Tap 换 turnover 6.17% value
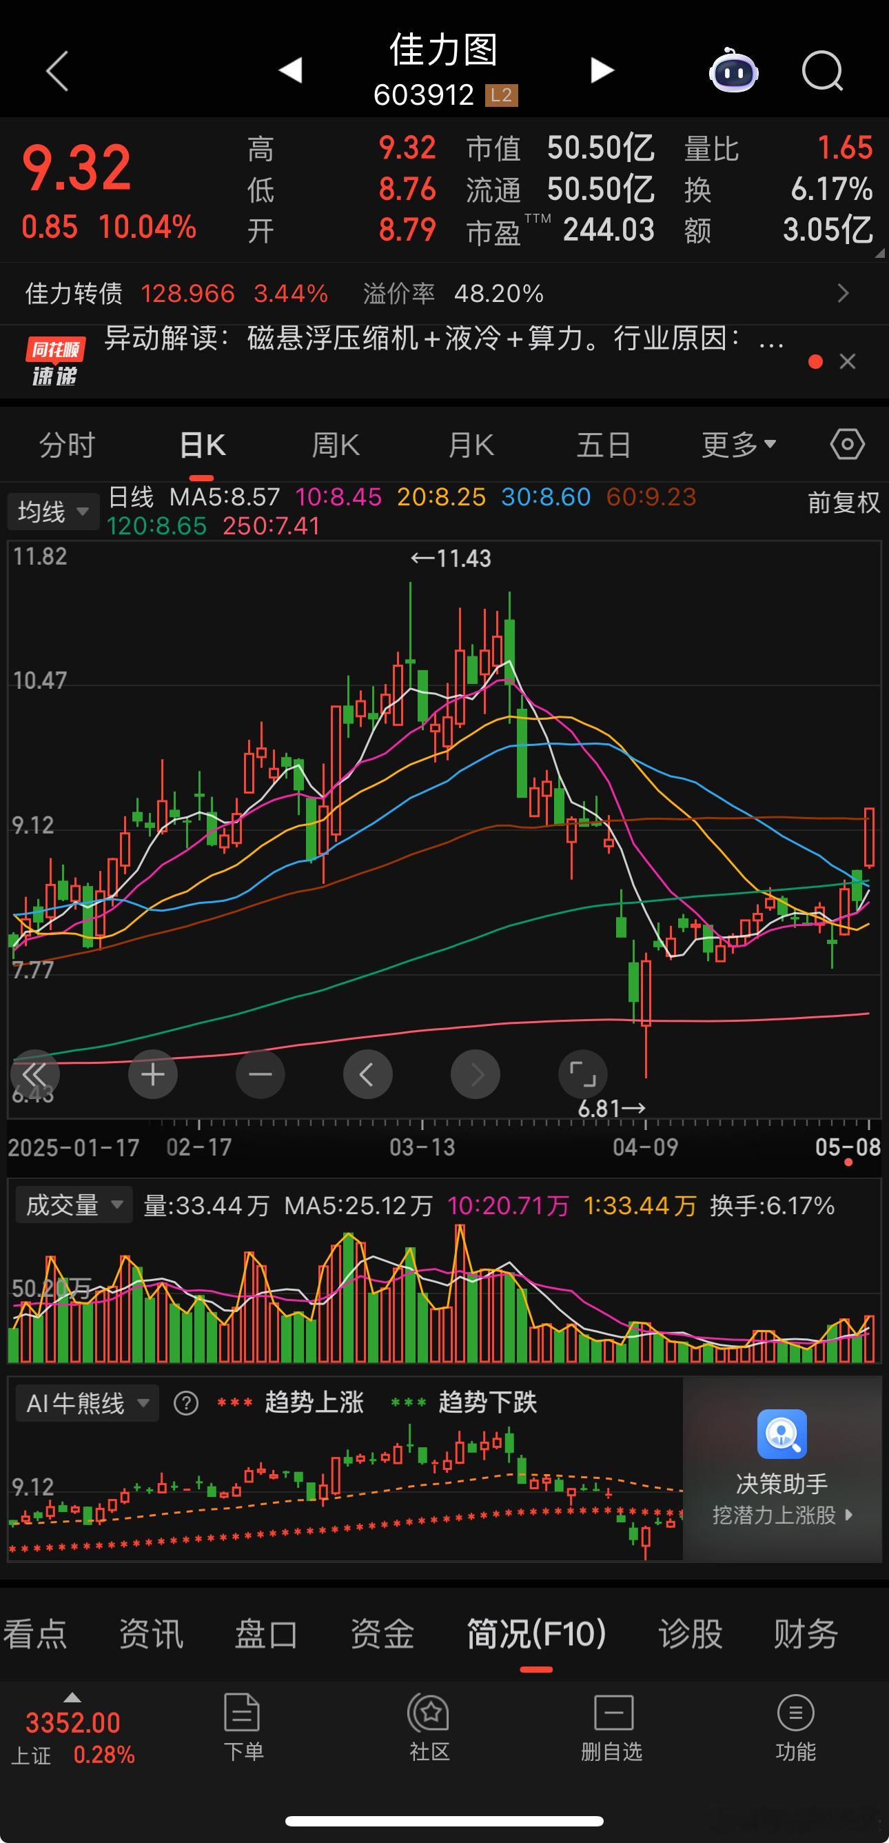 tap(832, 190)
